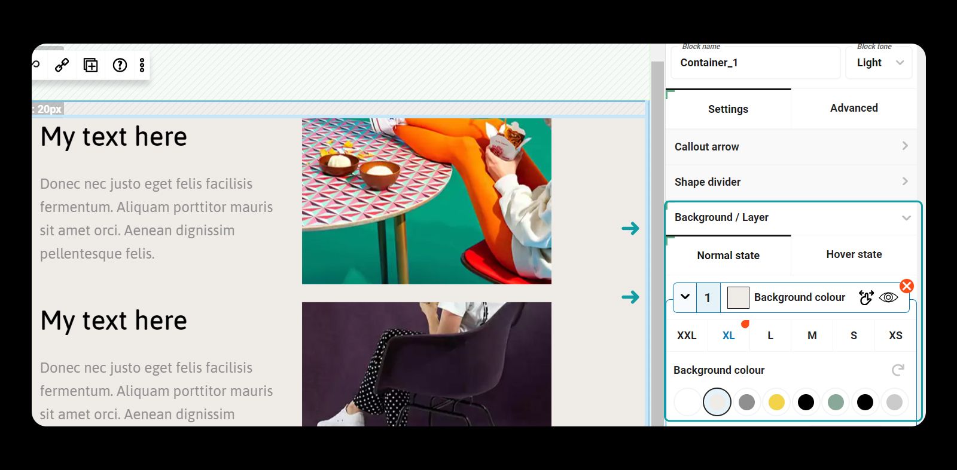
Task: Select the Hover state tab
Action: coord(854,254)
